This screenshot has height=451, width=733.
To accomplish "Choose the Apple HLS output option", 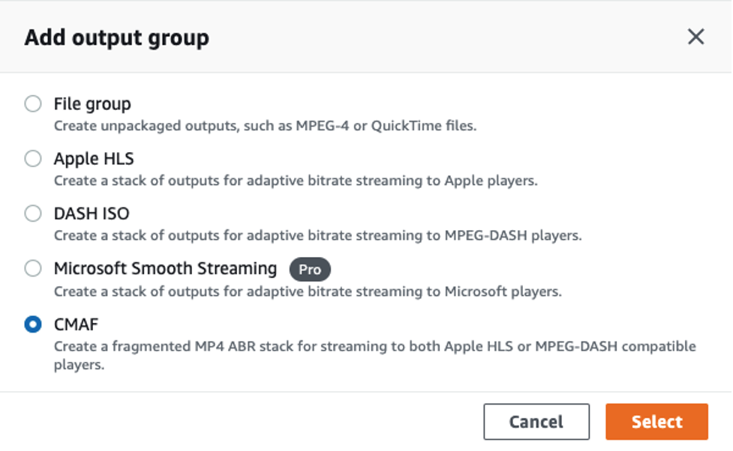I will (x=33, y=159).
